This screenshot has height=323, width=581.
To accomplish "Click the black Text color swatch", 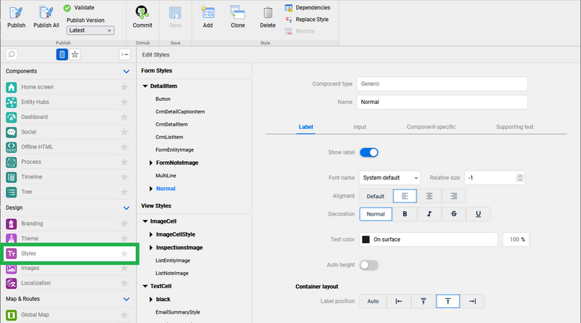I will pyautogui.click(x=366, y=240).
